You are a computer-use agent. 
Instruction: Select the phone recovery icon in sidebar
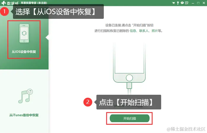pyautogui.click(x=24, y=33)
